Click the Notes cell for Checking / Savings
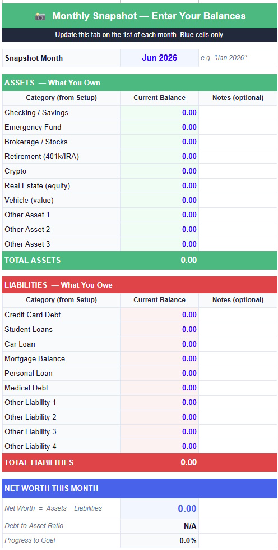Screen dimensions: 278x550 (x=238, y=112)
